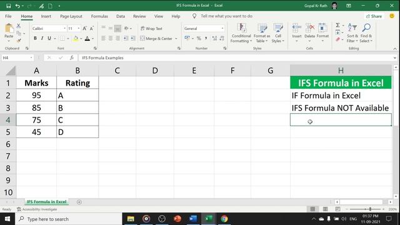This screenshot has height=225, width=400.
Task: Add a new sheet with plus icon
Action: point(79,202)
